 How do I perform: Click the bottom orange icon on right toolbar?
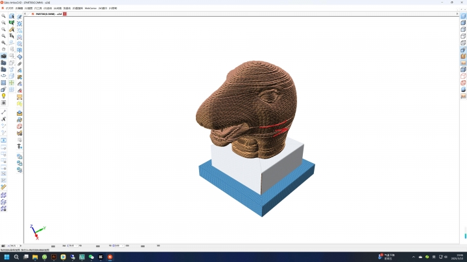[463, 96]
